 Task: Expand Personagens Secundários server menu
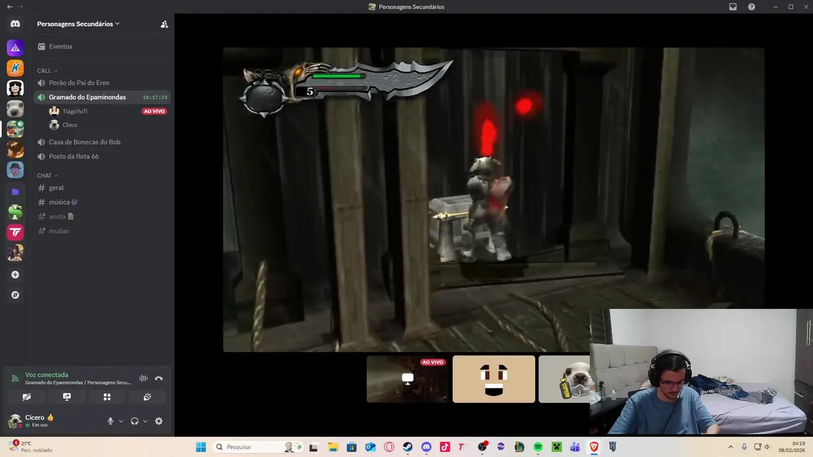(78, 24)
